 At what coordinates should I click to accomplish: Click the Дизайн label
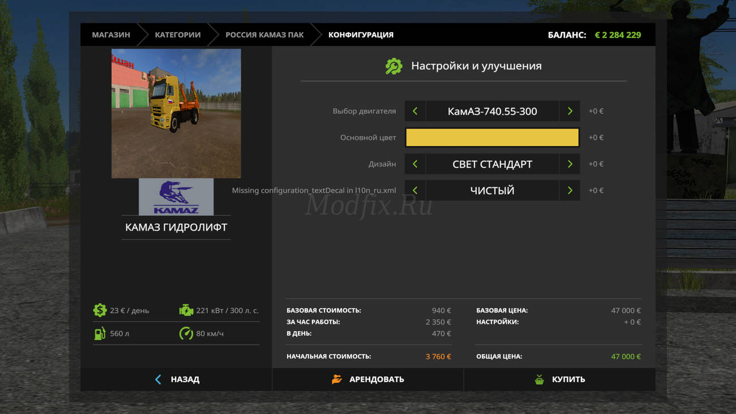[382, 164]
